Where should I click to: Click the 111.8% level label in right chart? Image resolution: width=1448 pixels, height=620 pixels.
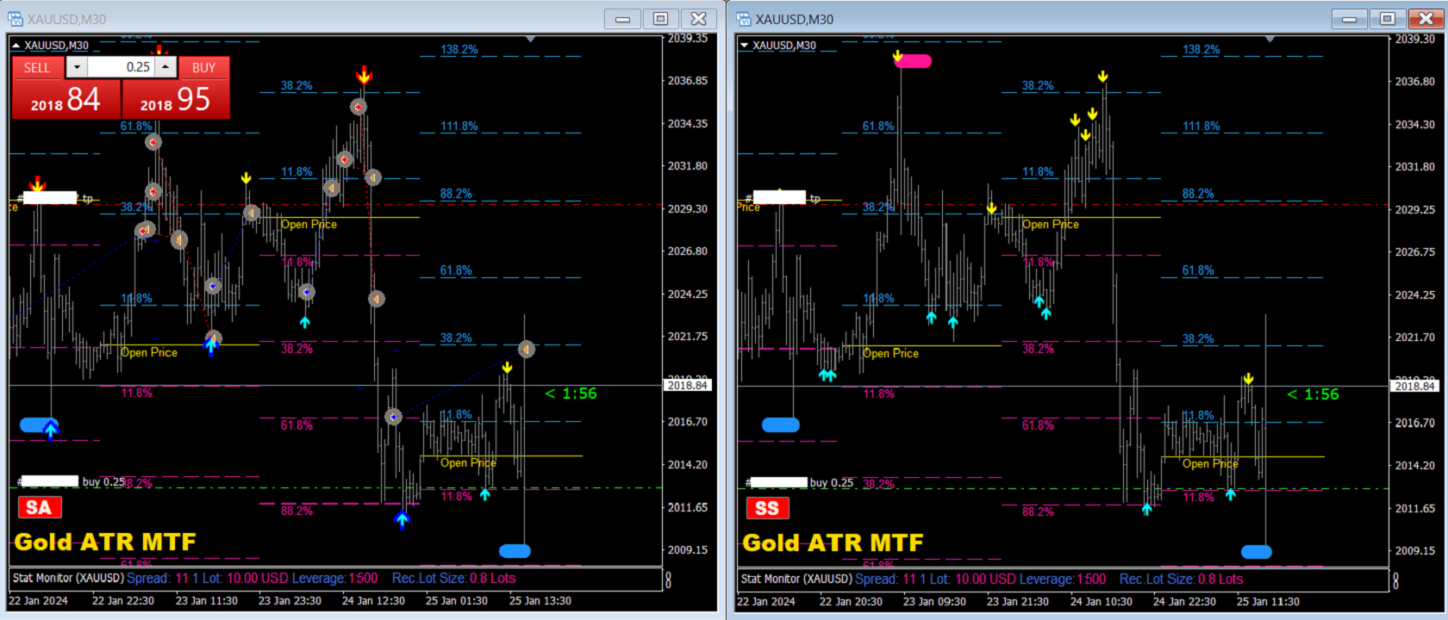(1201, 127)
